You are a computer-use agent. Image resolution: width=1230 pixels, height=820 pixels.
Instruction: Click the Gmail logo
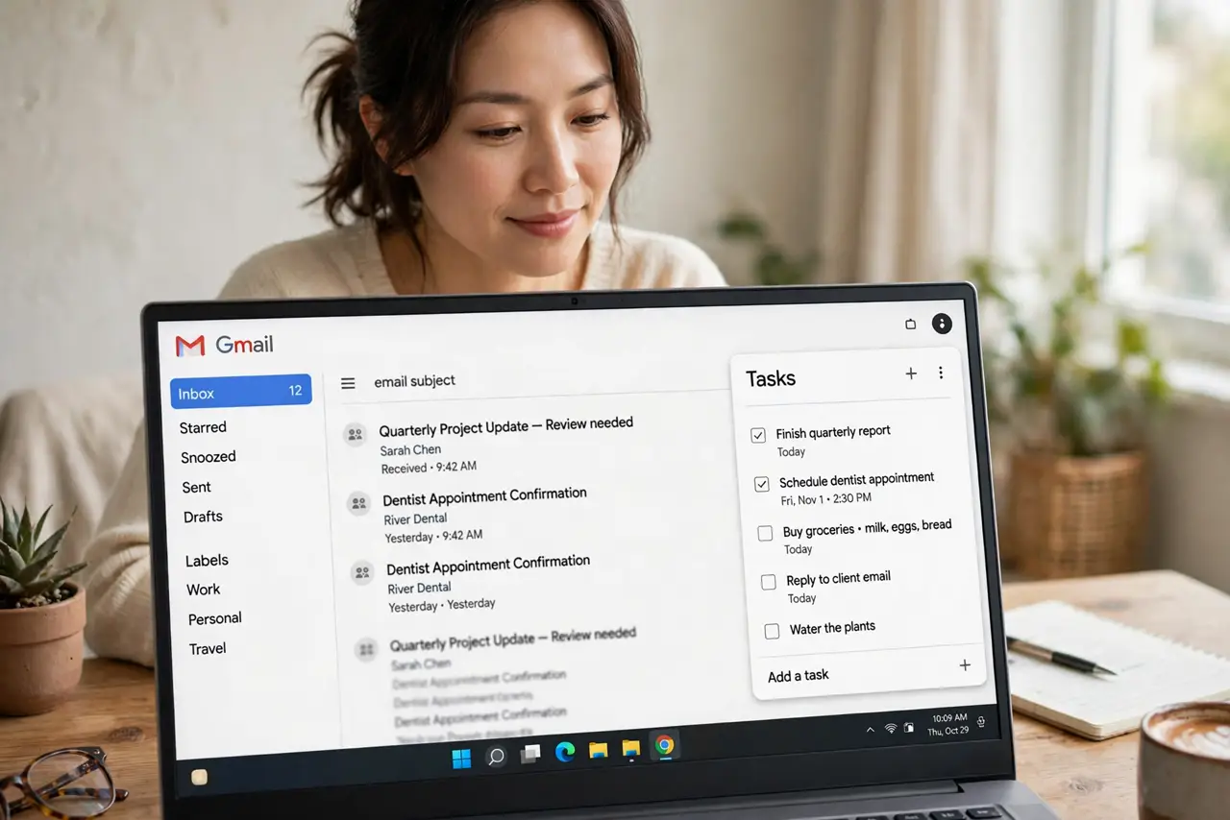pos(224,345)
